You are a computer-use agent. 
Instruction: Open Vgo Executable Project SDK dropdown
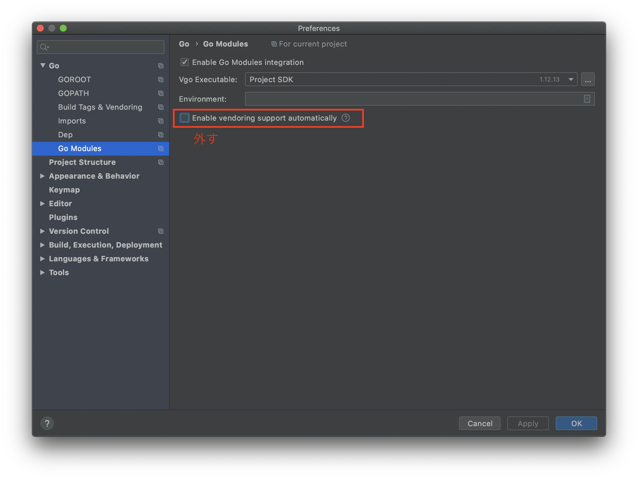pyautogui.click(x=411, y=80)
